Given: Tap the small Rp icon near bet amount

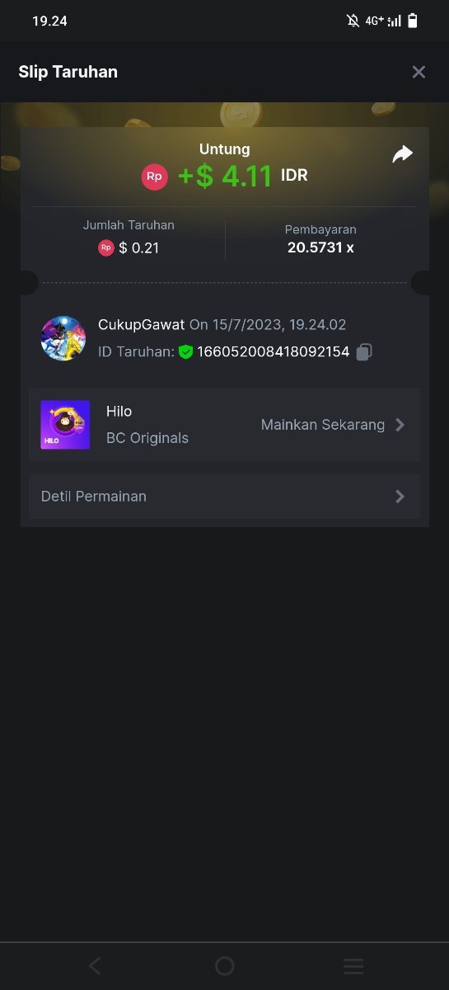Looking at the screenshot, I should (x=105, y=247).
